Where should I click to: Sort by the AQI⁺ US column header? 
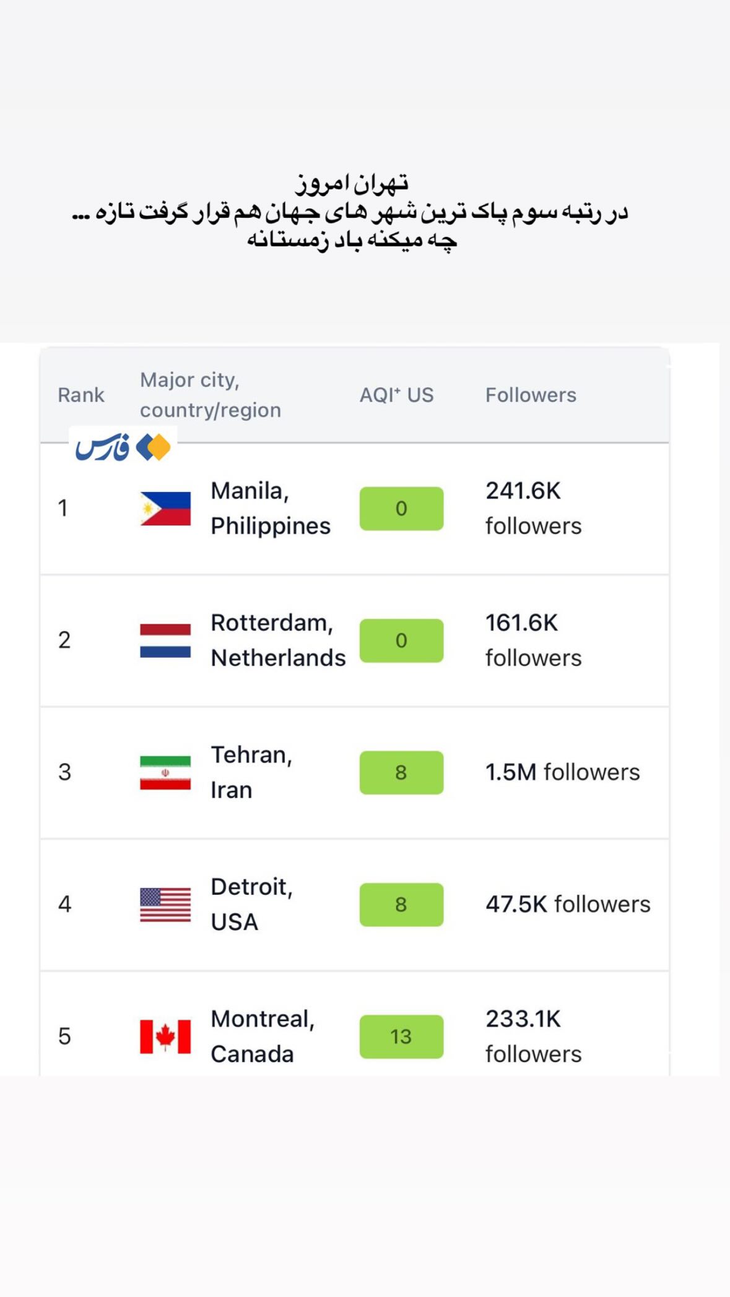(x=397, y=395)
